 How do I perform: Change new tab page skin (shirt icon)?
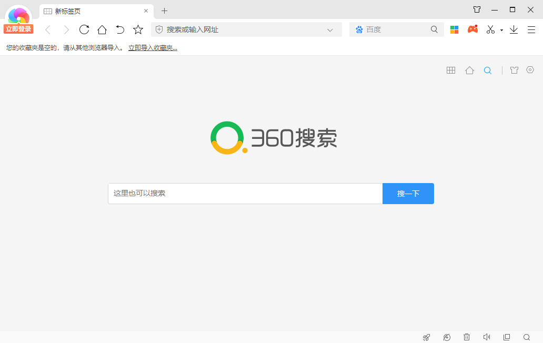tap(514, 70)
